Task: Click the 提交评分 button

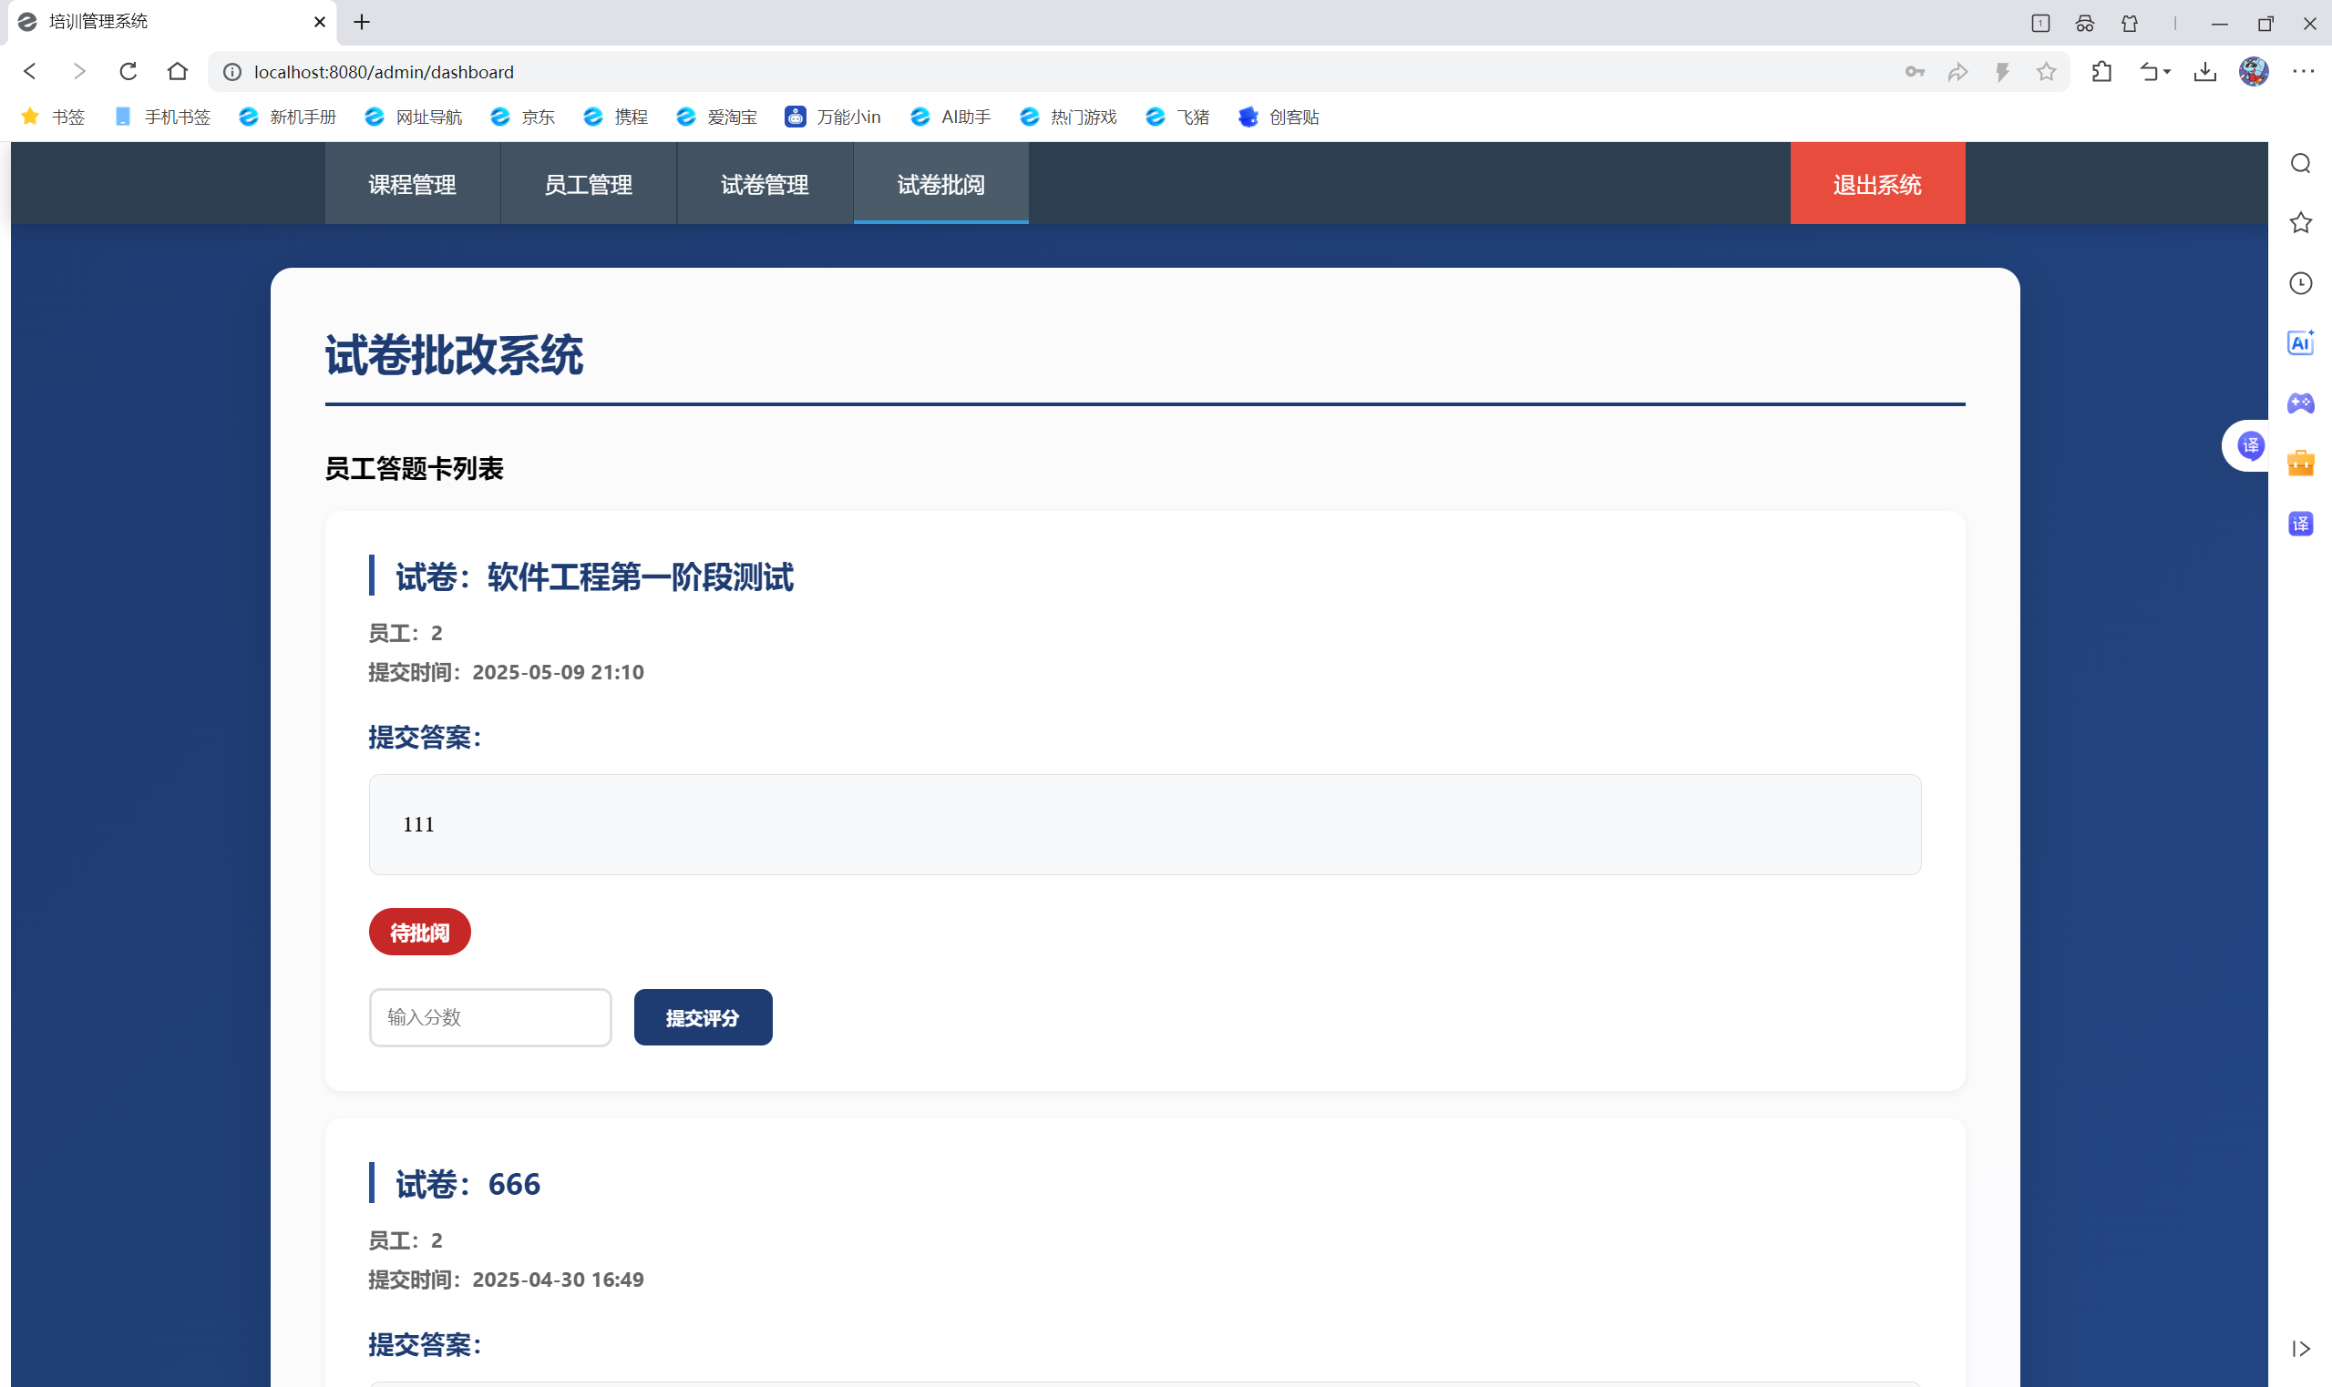Action: tap(703, 1018)
